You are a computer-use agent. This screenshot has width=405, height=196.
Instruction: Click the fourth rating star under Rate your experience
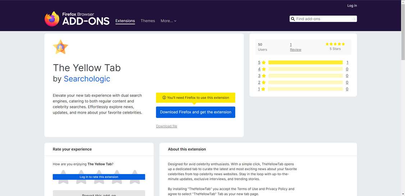pyautogui.click(x=117, y=177)
